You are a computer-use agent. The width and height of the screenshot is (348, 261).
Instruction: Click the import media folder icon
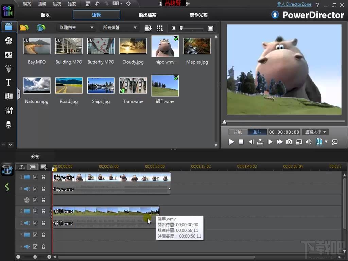click(x=24, y=28)
